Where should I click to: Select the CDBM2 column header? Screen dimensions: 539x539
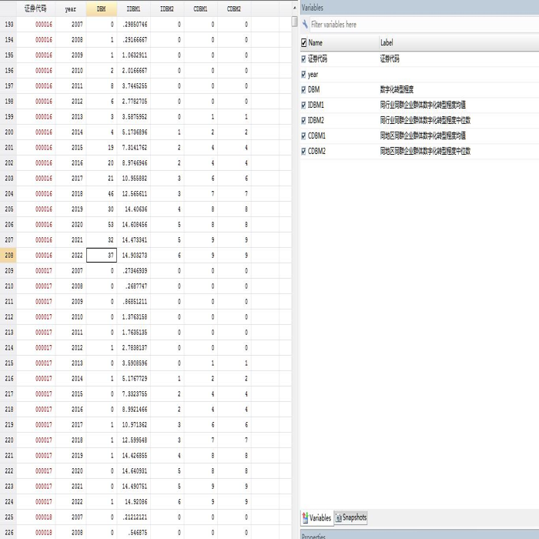pos(234,8)
